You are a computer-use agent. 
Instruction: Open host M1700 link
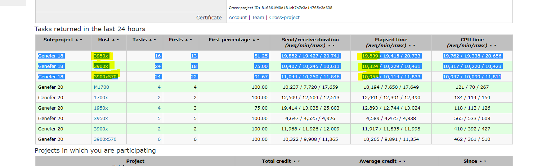(x=101, y=87)
